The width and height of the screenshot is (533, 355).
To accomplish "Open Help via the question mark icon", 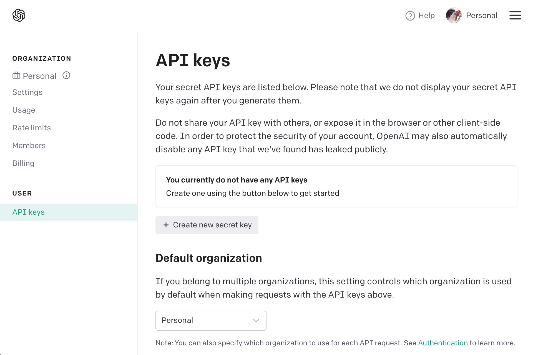I will pyautogui.click(x=410, y=16).
